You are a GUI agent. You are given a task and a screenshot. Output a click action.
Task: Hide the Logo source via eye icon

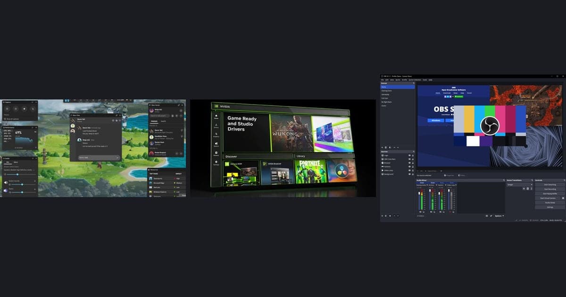409,155
